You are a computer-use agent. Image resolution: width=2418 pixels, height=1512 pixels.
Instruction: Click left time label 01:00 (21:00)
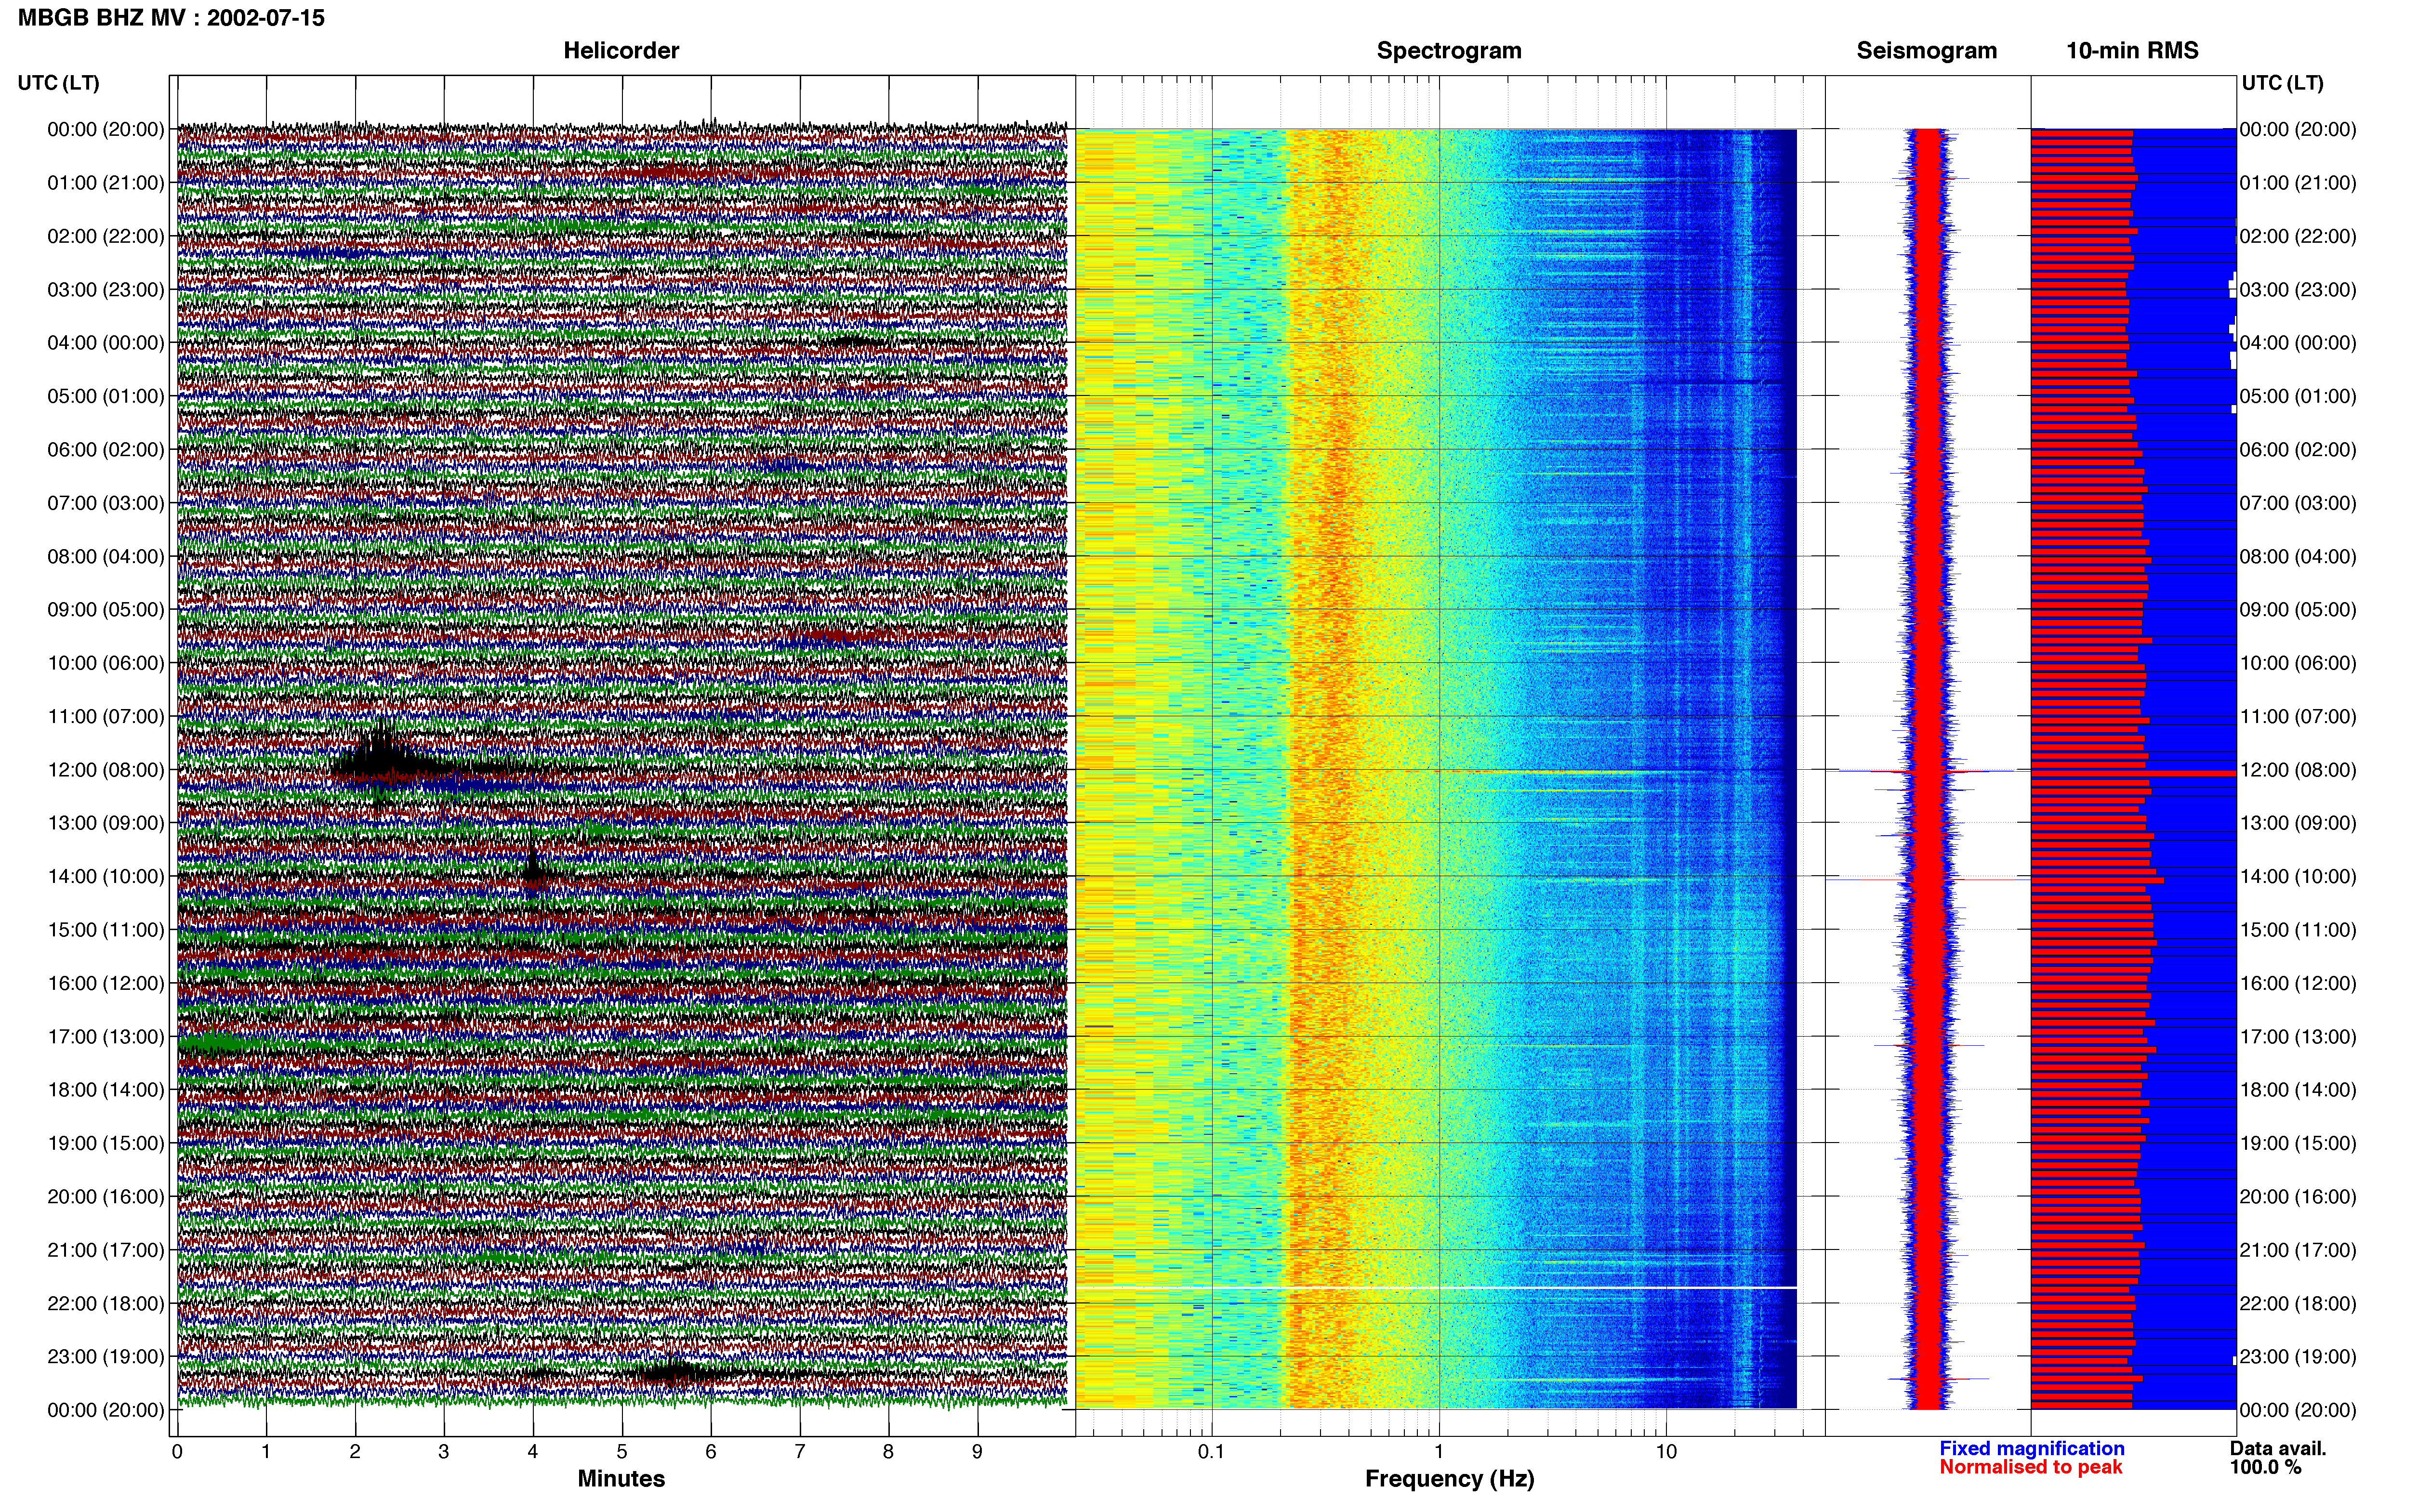pyautogui.click(x=106, y=183)
